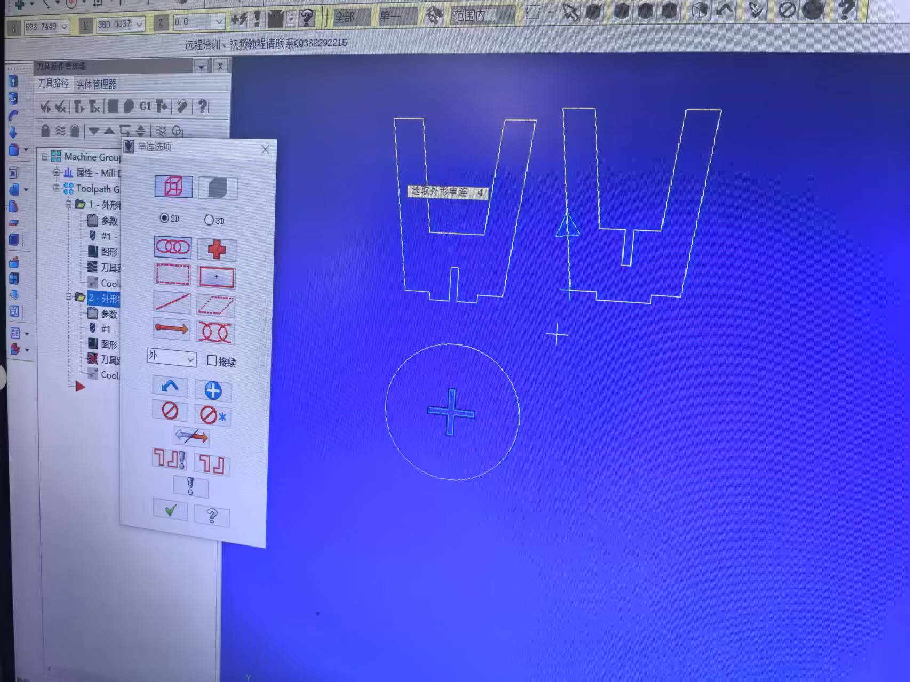This screenshot has height=682, width=910.
Task: Click the FastPoint plus-lightning icon
Action: 238,20
